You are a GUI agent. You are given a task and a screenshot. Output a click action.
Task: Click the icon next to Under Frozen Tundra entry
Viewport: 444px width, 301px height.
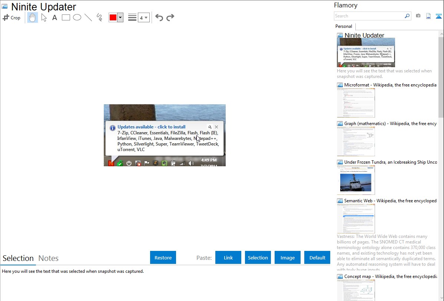[x=340, y=162]
